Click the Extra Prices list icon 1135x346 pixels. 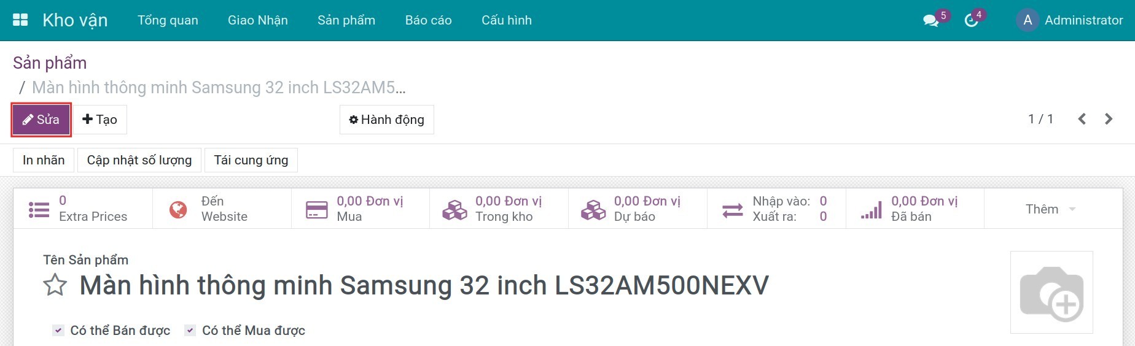point(39,209)
